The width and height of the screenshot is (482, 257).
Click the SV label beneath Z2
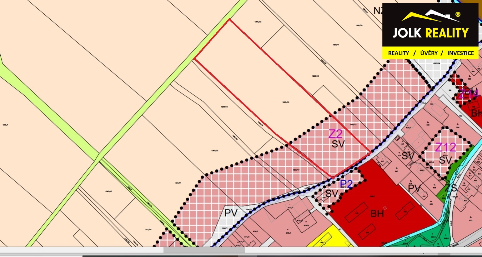click(338, 144)
